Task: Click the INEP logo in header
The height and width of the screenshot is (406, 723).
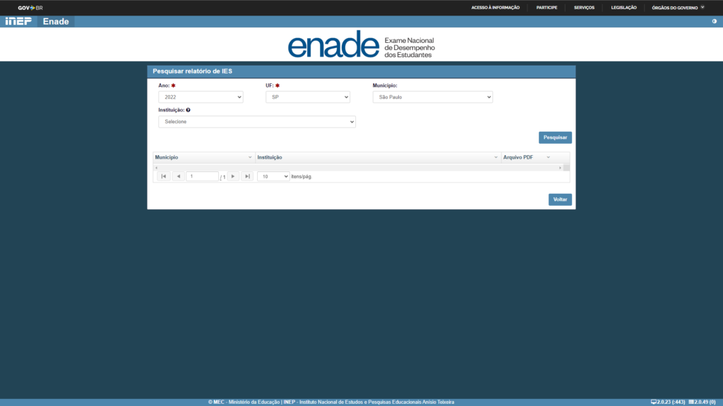Action: 18,21
